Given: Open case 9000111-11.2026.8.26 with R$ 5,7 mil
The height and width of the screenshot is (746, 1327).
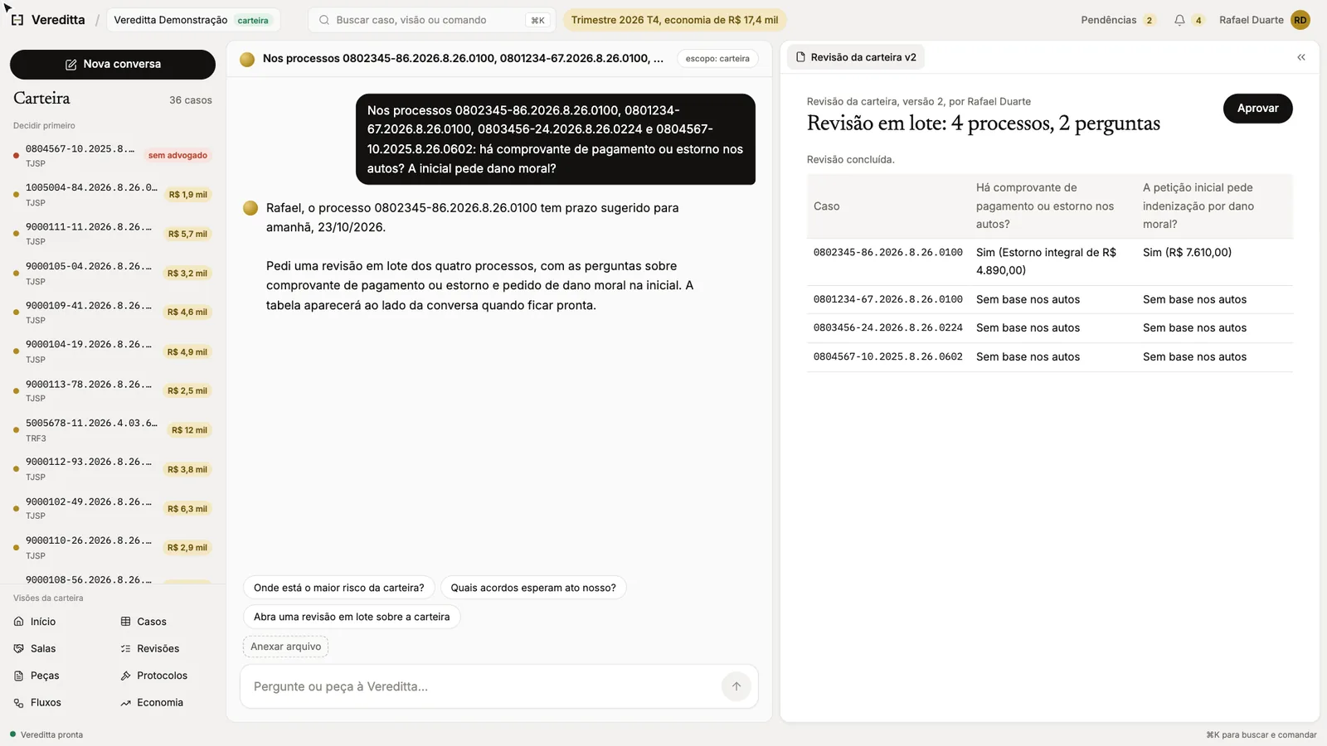Looking at the screenshot, I should click(113, 234).
